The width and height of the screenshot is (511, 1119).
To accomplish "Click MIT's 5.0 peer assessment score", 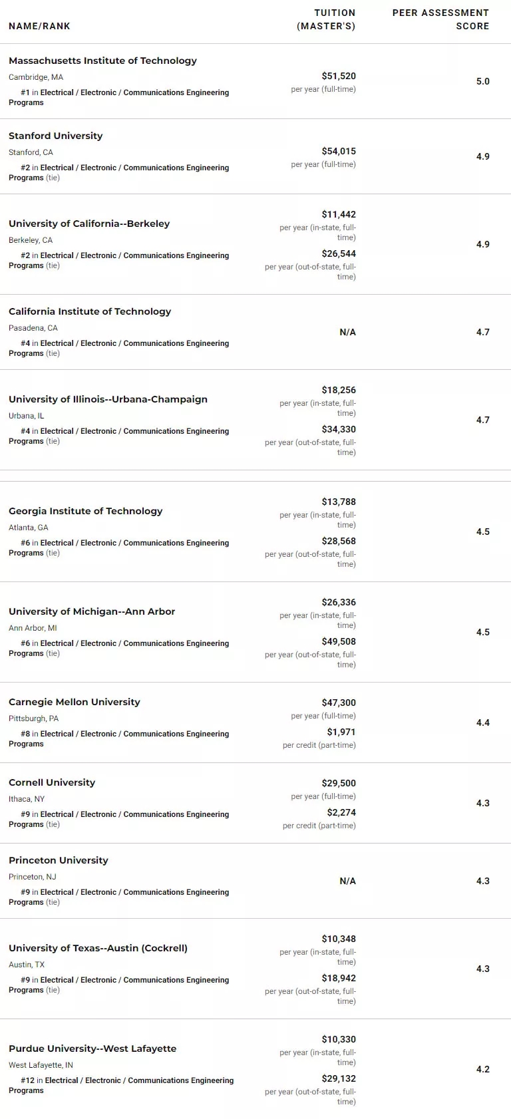I will click(482, 81).
